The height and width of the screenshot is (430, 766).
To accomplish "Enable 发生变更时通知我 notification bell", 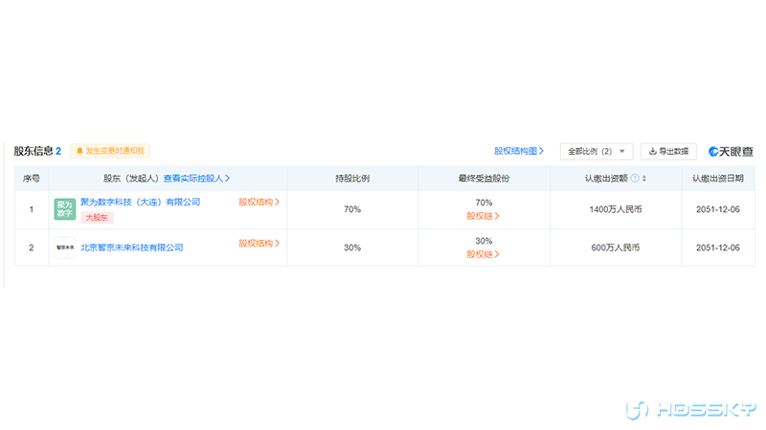I will tap(110, 151).
